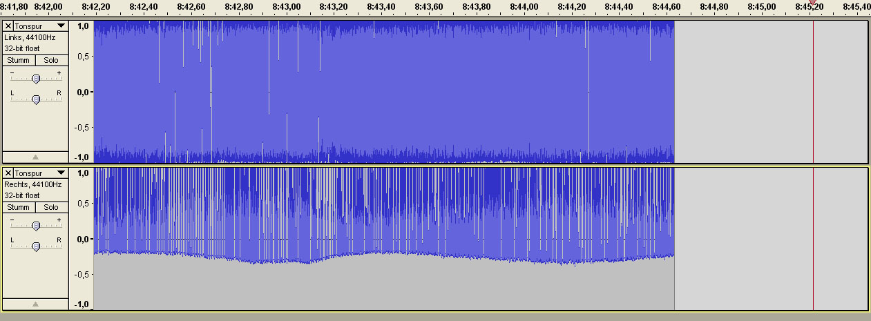Click the '32-bit float' label in the Rechts track
The image size is (871, 321).
(21, 195)
